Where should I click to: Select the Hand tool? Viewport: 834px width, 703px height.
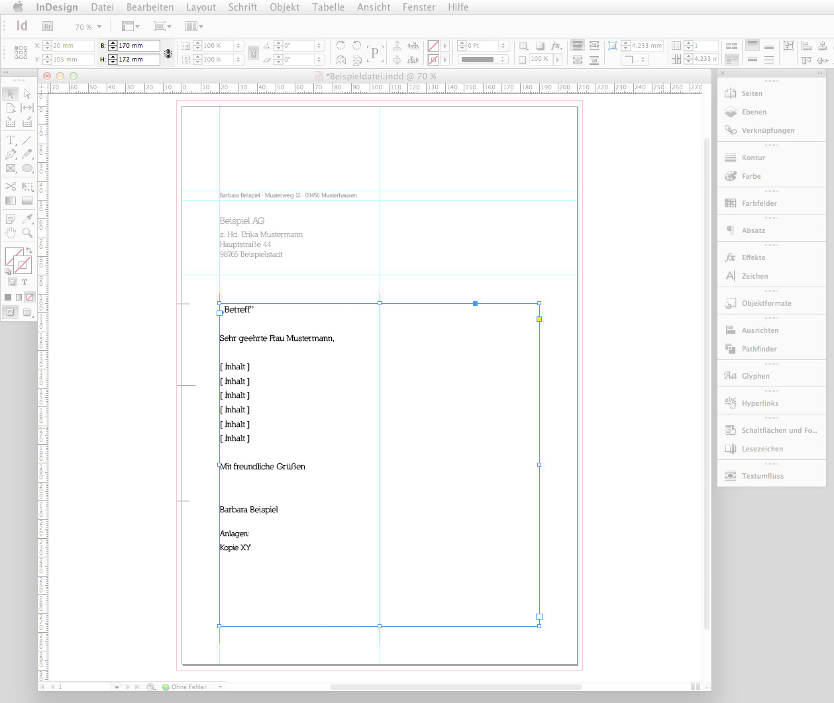pyautogui.click(x=11, y=233)
